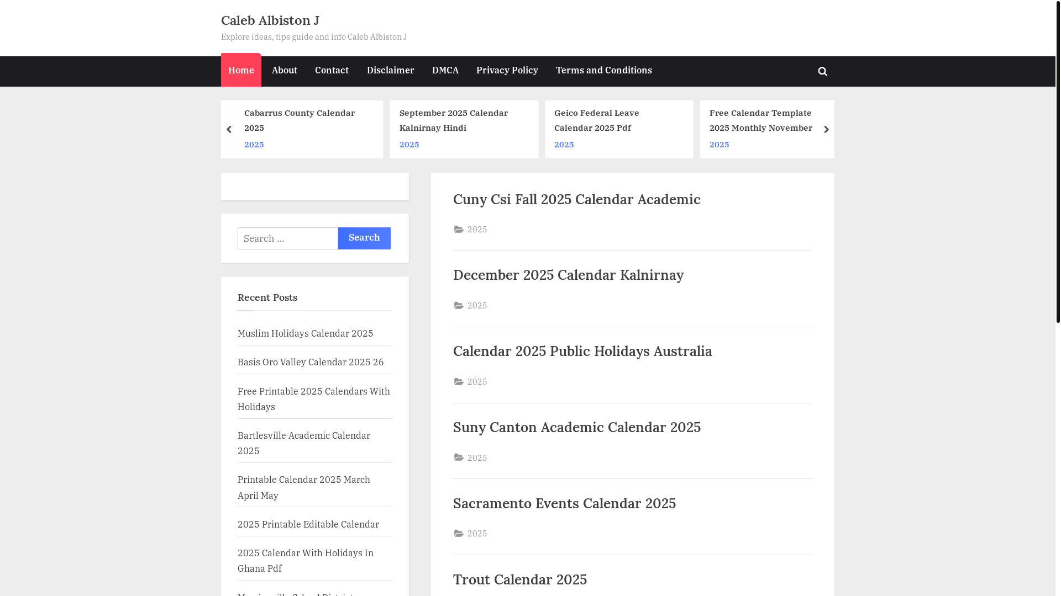
Task: Open Geico Federal Leave Calendar 2025 Pdf
Action: (x=597, y=120)
